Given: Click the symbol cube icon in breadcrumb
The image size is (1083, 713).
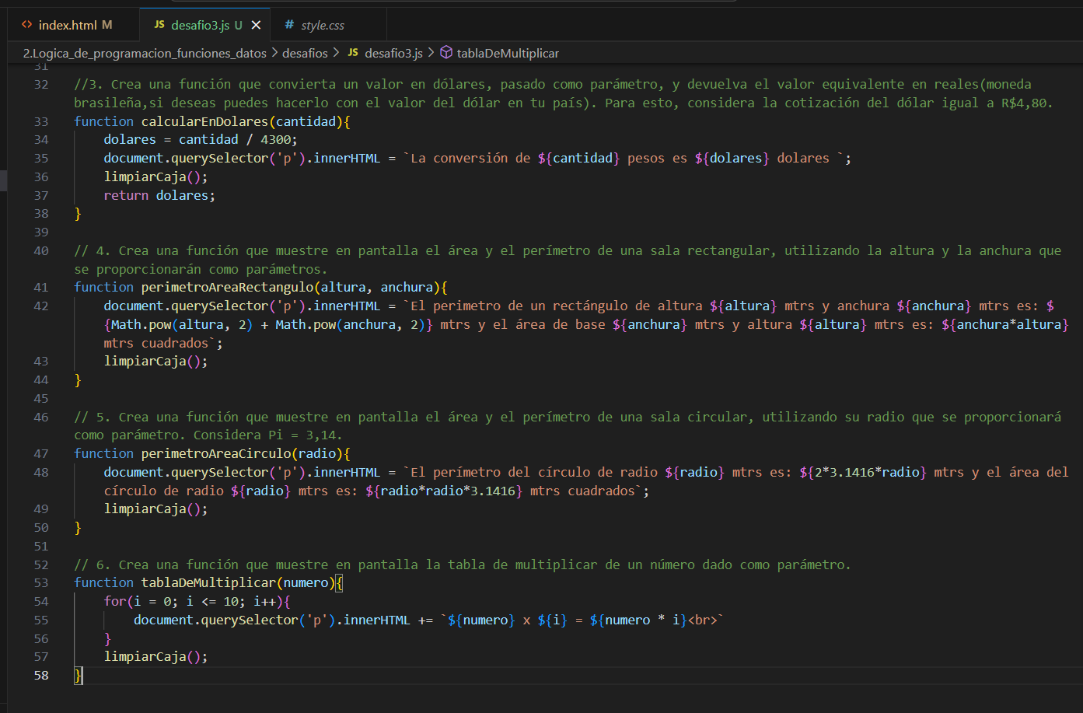Looking at the screenshot, I should (446, 52).
